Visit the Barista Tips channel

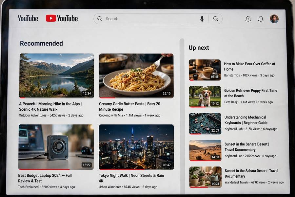tap(232, 75)
